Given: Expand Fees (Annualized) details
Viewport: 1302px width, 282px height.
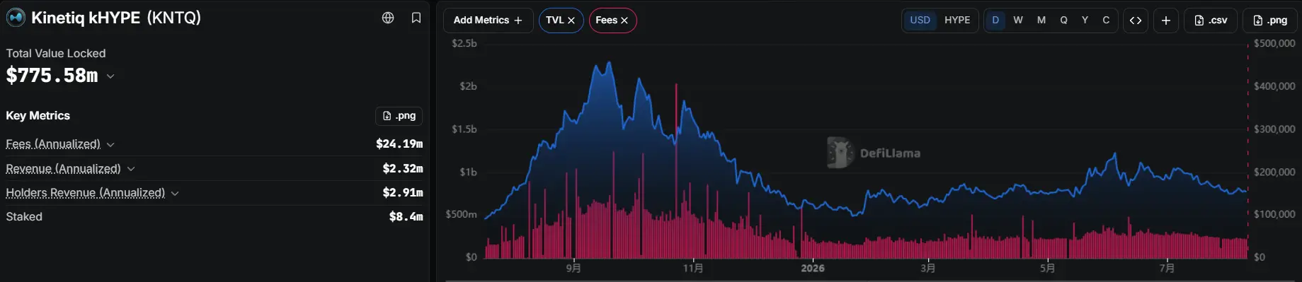Looking at the screenshot, I should [x=110, y=144].
